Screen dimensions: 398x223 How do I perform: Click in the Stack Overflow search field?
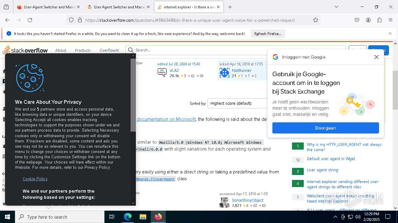tap(236, 50)
